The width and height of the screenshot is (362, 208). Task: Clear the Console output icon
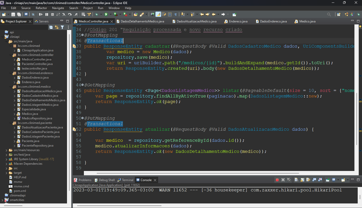[297, 180]
